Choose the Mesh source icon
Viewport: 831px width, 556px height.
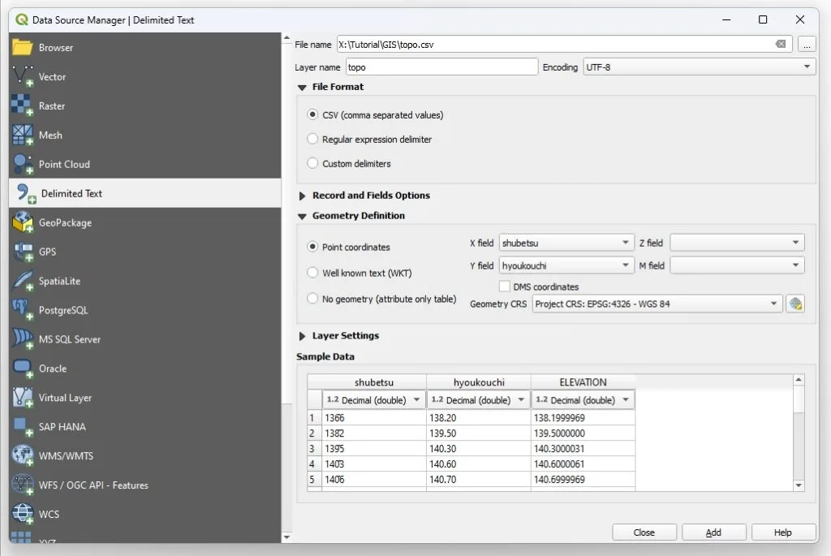point(23,135)
